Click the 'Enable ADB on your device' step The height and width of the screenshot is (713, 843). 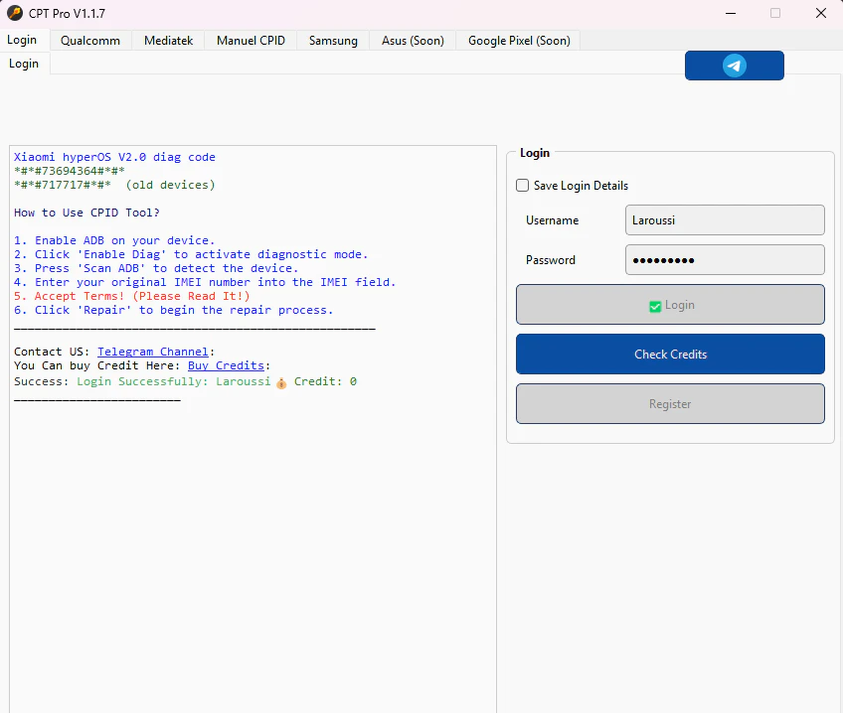point(114,240)
